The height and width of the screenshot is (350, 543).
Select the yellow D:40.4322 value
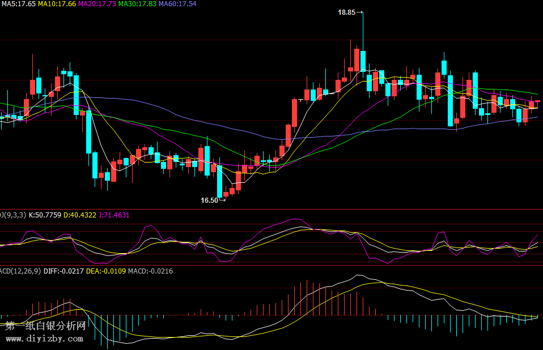80,215
